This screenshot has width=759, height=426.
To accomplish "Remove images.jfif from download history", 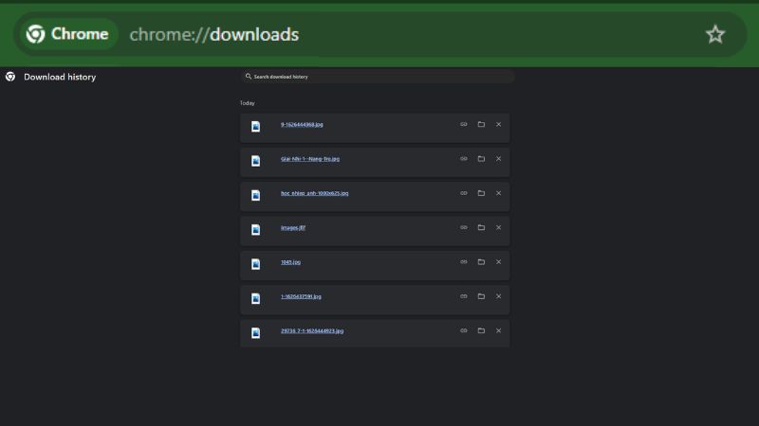I will tap(498, 227).
